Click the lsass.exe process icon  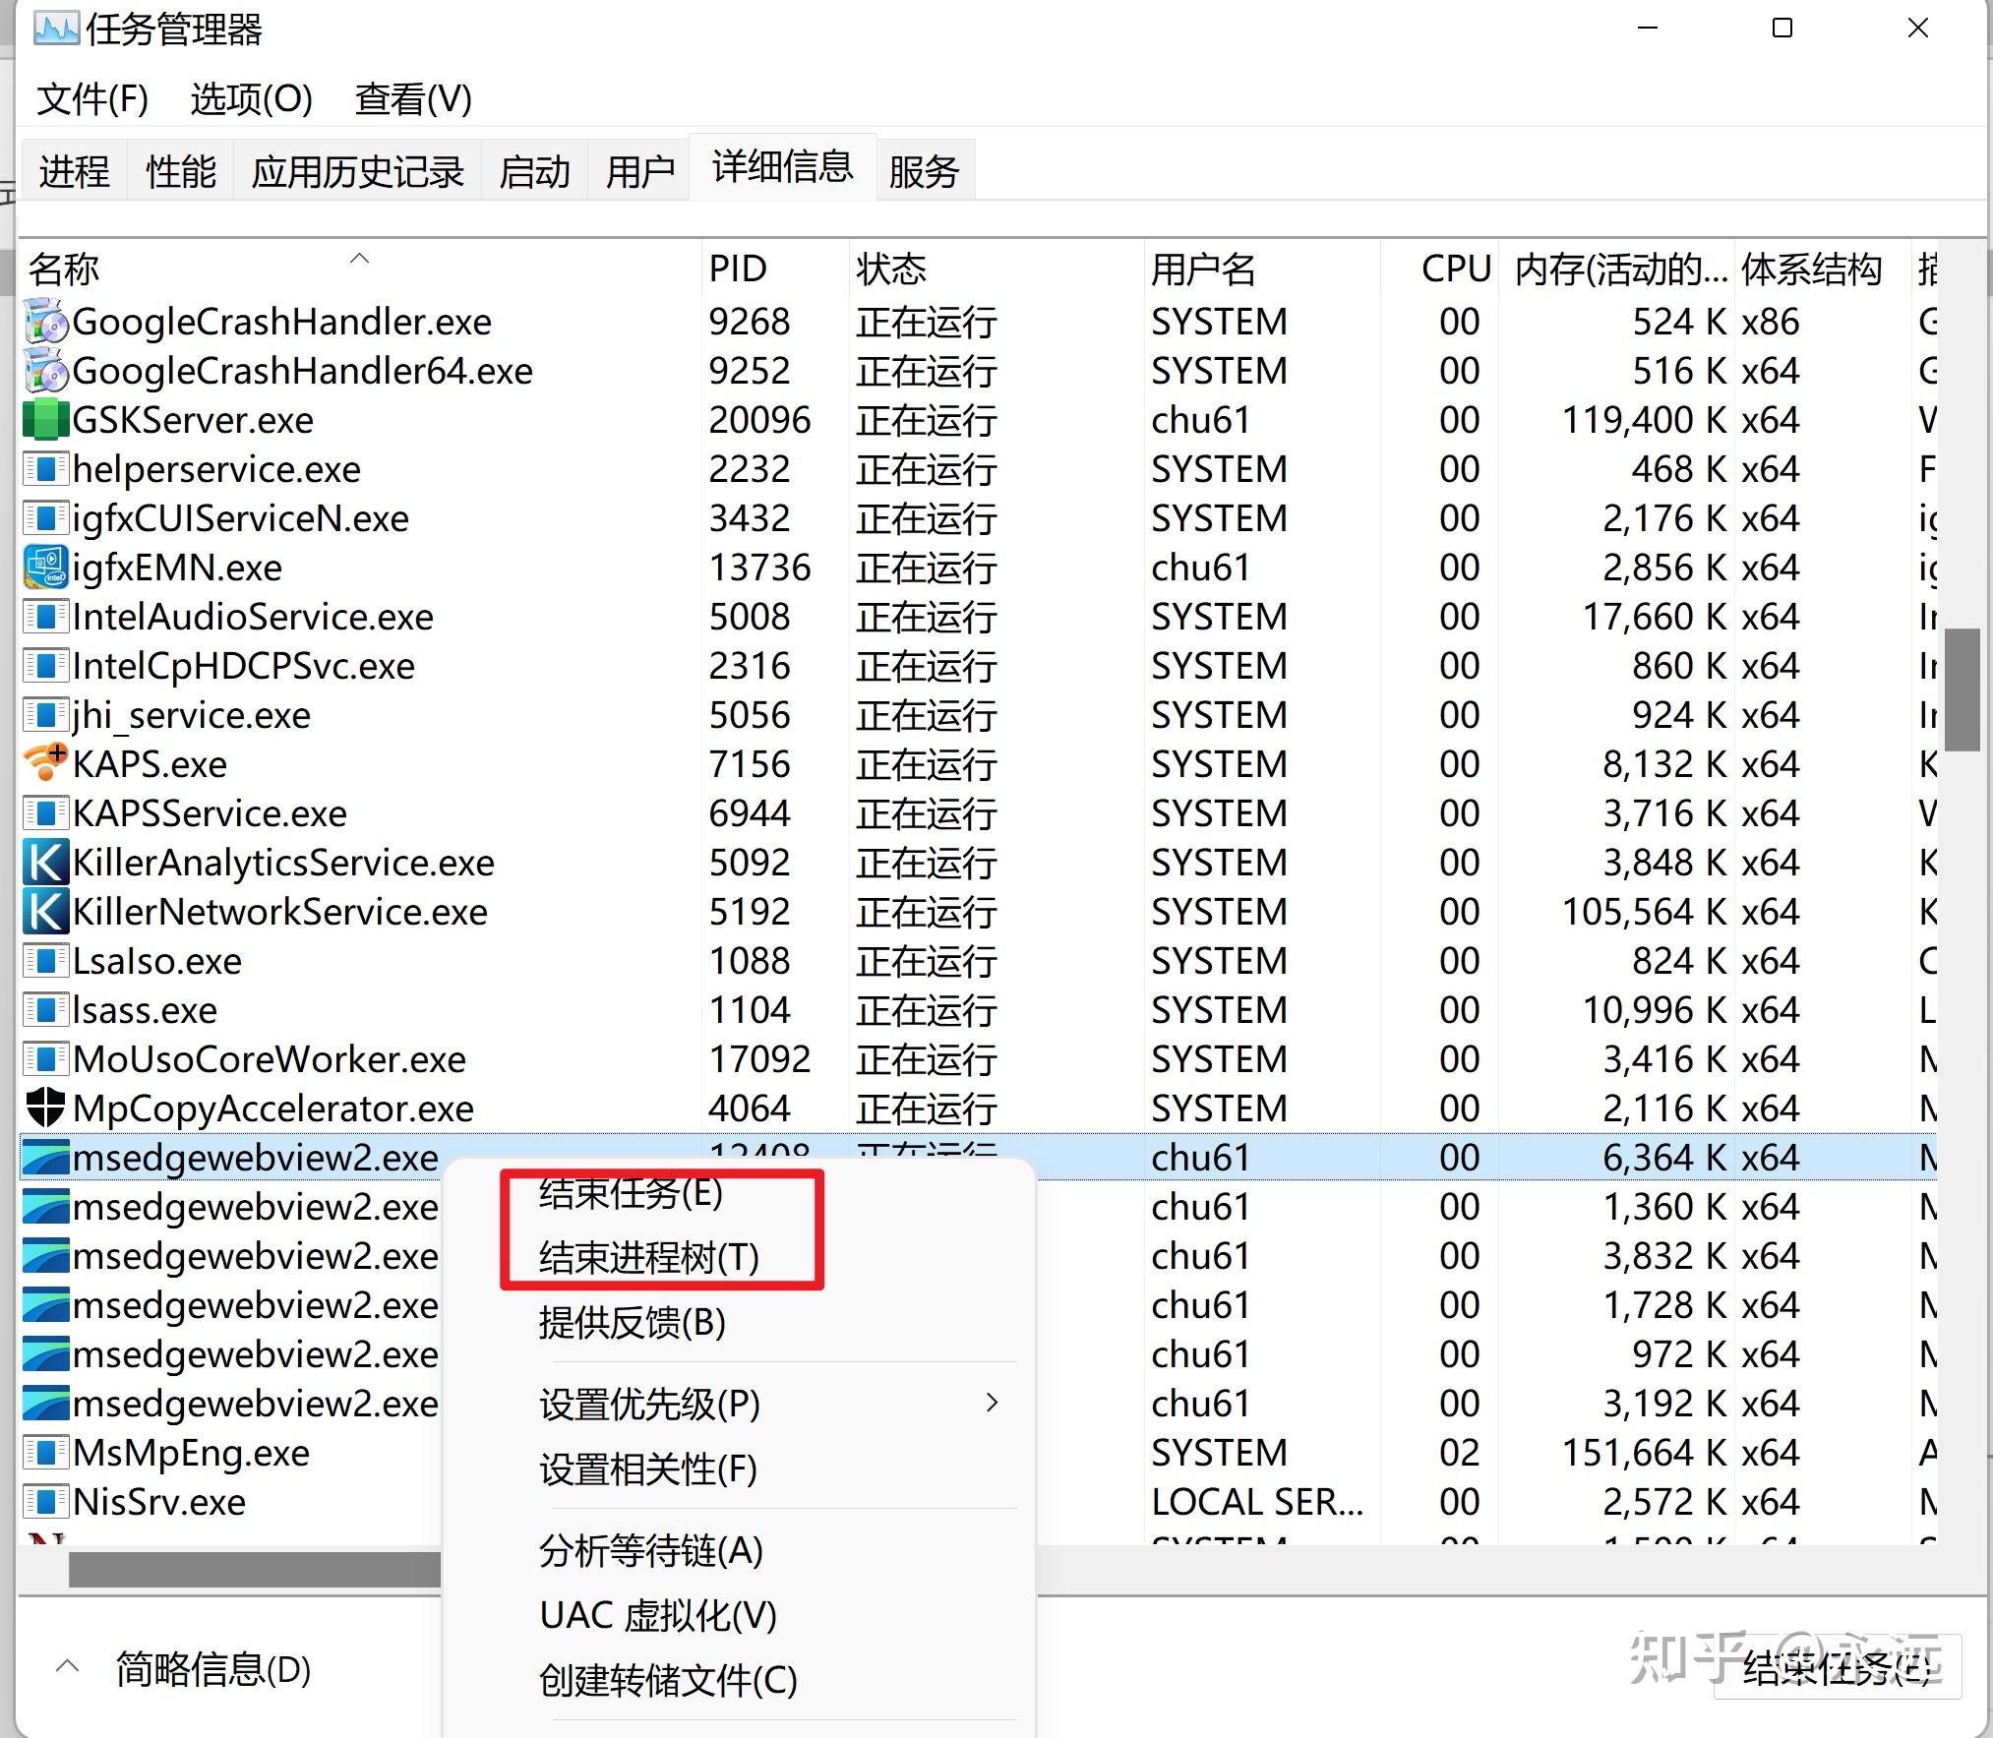pyautogui.click(x=45, y=1010)
